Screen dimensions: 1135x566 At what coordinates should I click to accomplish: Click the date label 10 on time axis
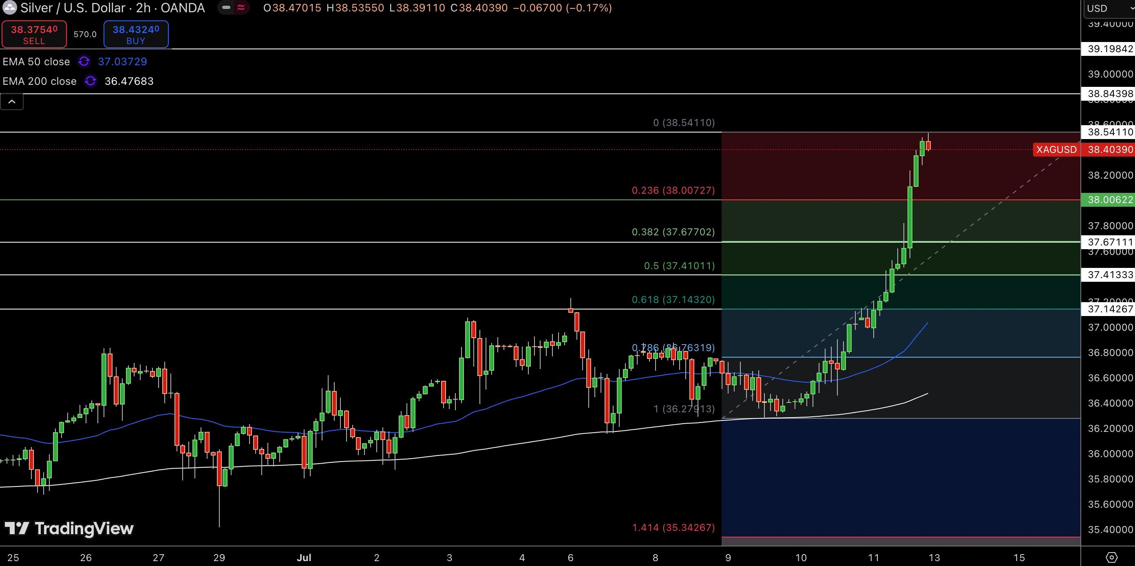click(801, 557)
